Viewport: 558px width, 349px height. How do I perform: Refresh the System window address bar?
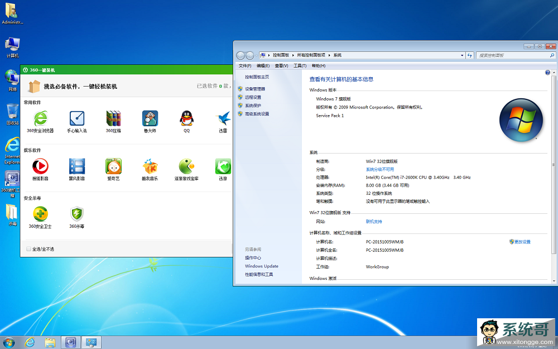[x=470, y=55]
